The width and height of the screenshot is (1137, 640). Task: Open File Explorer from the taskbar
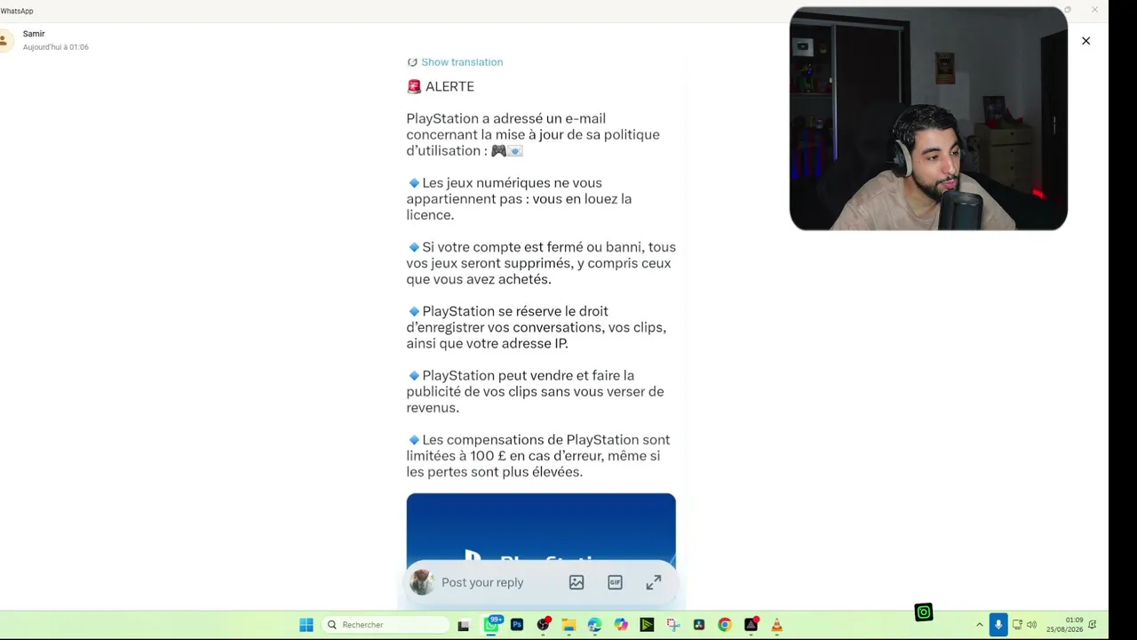point(568,625)
